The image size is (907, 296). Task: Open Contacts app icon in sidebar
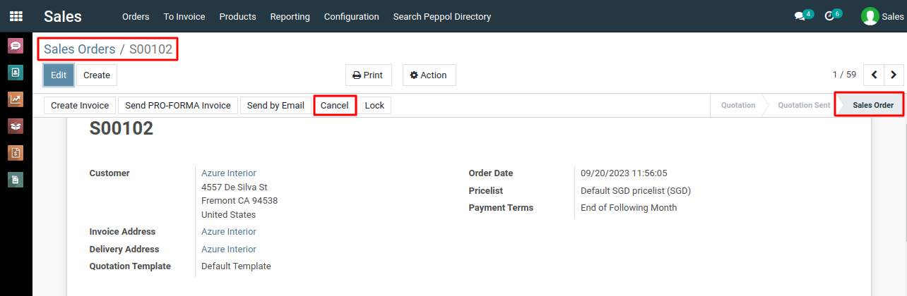[x=16, y=73]
